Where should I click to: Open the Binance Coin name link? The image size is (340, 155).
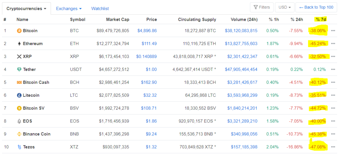point(37,134)
